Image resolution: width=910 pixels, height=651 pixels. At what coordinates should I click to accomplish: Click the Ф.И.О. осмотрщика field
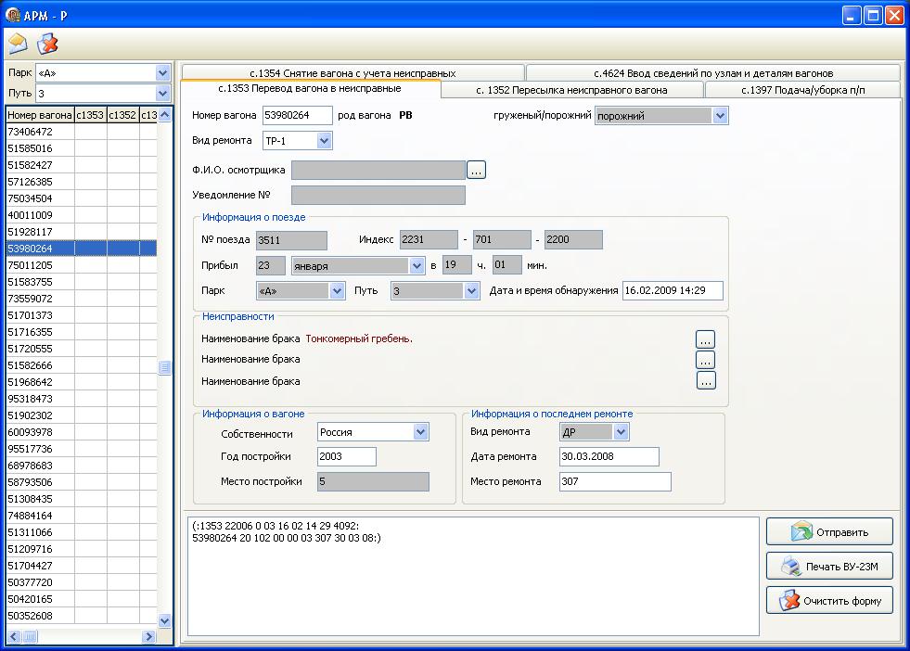378,170
